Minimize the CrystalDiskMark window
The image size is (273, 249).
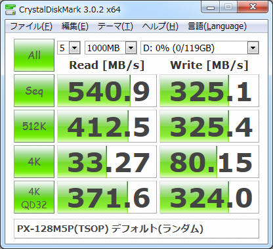tap(211, 8)
